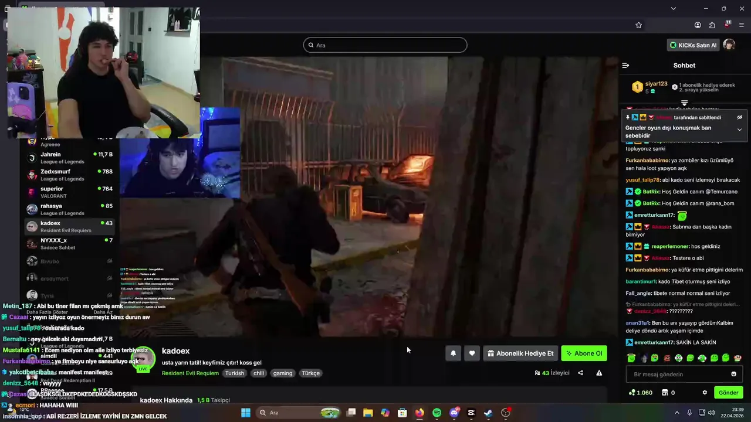Open the emoji picker in chat input

pyautogui.click(x=733, y=374)
